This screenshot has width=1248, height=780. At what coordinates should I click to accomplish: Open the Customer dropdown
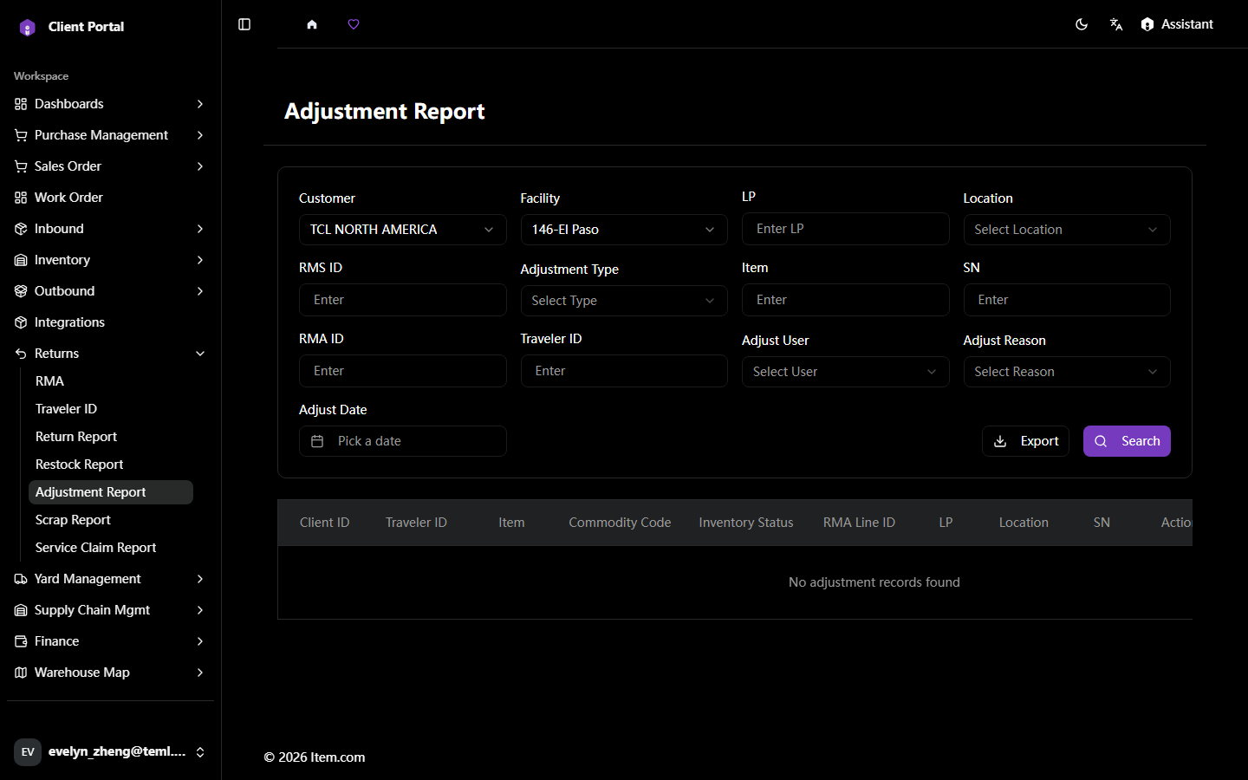tap(402, 230)
